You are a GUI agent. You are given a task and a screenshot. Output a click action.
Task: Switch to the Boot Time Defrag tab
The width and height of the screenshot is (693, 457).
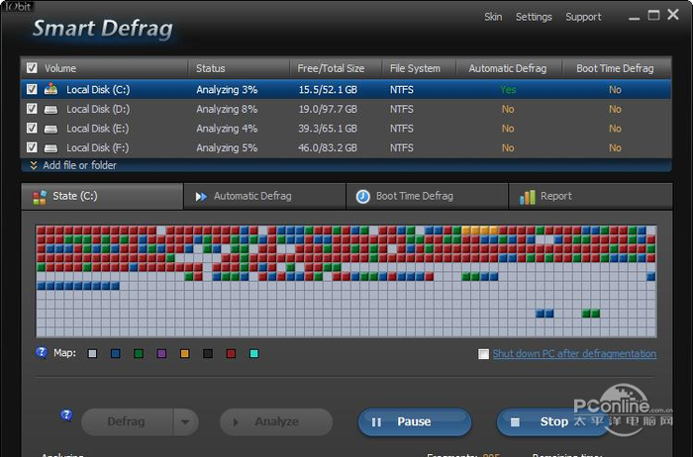(427, 196)
